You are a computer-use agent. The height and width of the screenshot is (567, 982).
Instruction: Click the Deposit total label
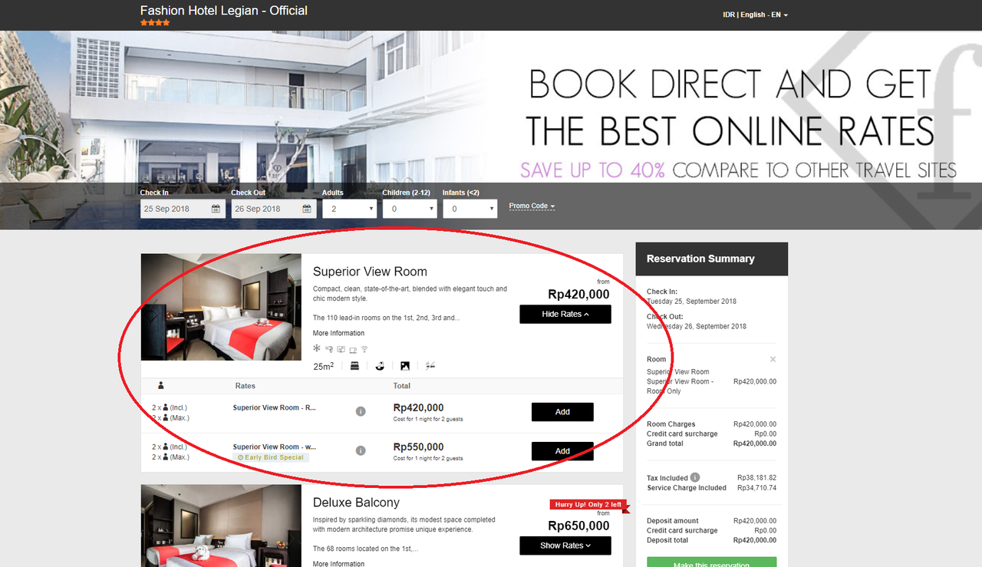tap(667, 540)
